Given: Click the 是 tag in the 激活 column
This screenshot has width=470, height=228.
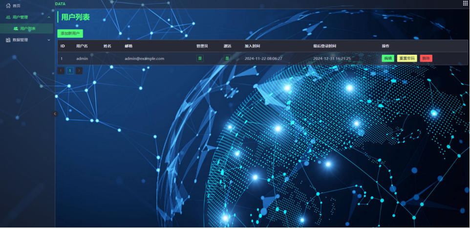Looking at the screenshot, I should point(227,59).
